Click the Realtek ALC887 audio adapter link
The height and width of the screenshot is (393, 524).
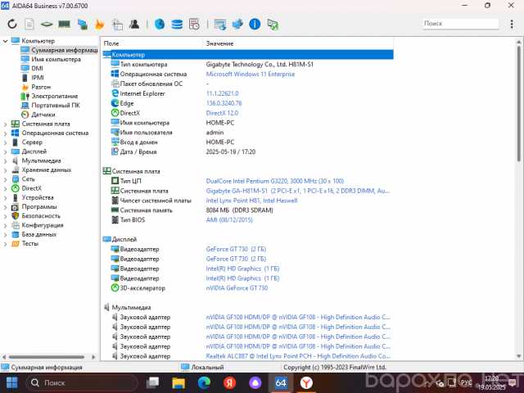pyautogui.click(x=298, y=356)
